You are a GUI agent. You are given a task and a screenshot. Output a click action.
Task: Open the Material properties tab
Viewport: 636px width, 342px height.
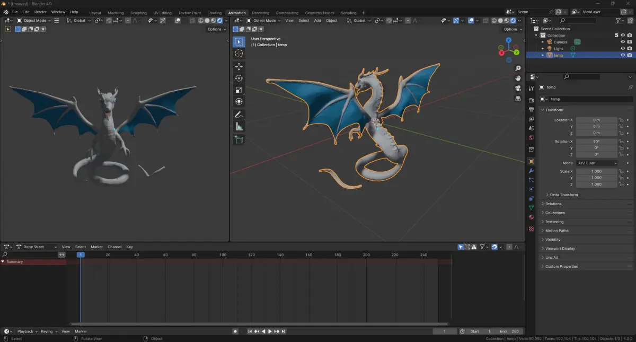point(531,217)
